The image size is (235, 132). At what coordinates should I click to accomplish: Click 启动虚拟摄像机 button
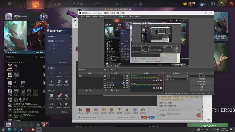pos(202,82)
